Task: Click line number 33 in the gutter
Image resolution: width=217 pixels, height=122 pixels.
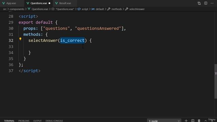Action: tap(11, 47)
